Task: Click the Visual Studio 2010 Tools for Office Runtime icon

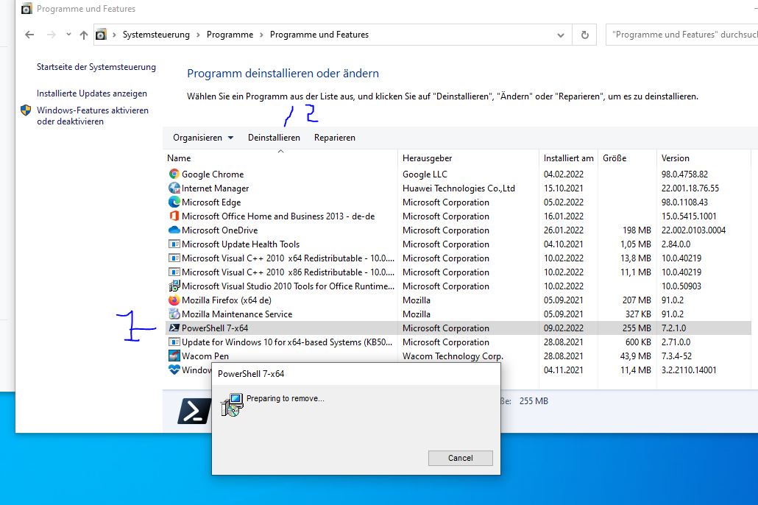Action: pos(174,286)
